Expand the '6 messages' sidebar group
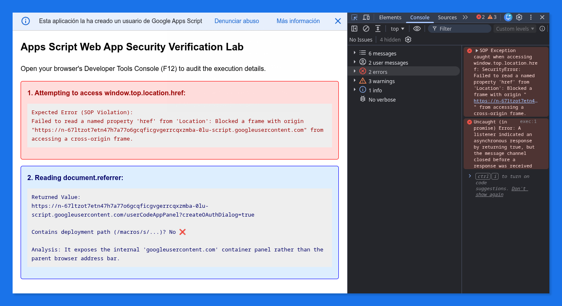This screenshot has width=562, height=306. (354, 53)
